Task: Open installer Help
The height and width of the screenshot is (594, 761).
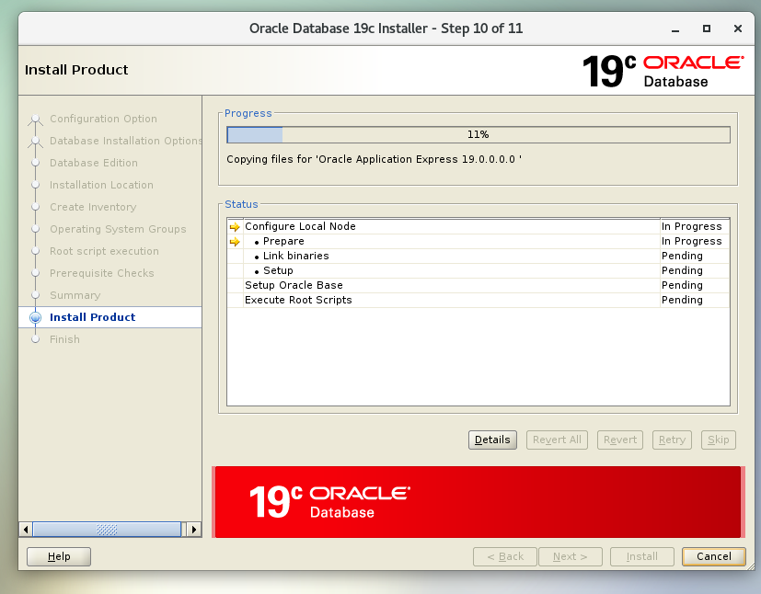Action: click(59, 556)
